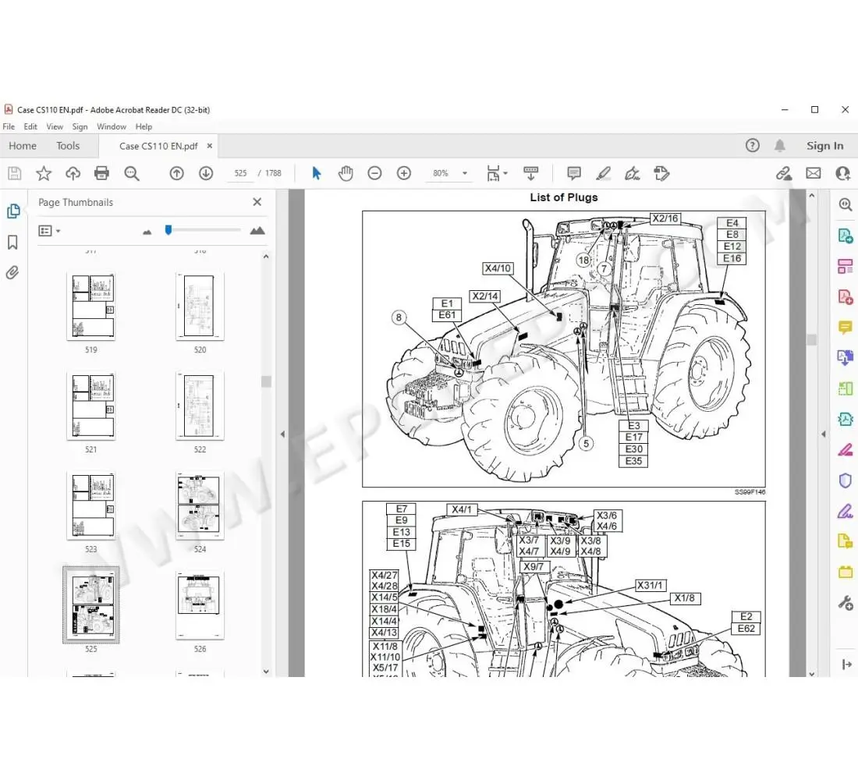Open the zoom level dropdown arrow

(465, 173)
